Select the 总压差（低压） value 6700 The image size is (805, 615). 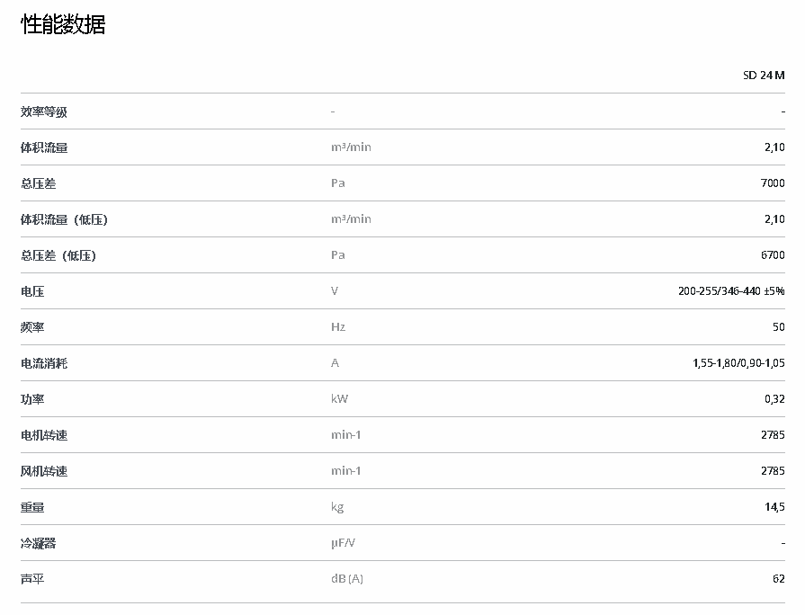click(773, 255)
